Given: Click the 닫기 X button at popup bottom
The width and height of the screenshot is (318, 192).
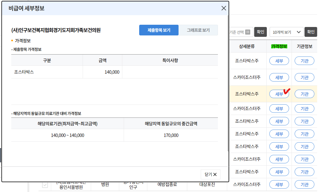Looking at the screenshot, I should pyautogui.click(x=211, y=174).
